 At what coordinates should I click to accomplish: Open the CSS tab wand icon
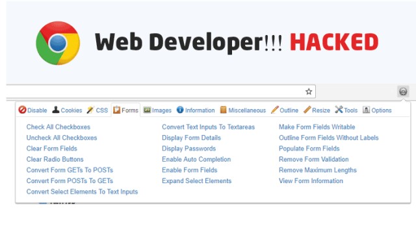click(x=90, y=110)
